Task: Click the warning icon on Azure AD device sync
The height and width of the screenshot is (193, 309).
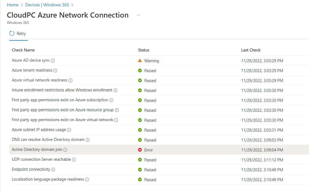Action: click(140, 61)
